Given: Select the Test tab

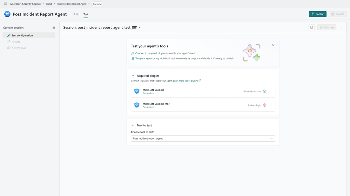Looking at the screenshot, I should [x=86, y=14].
